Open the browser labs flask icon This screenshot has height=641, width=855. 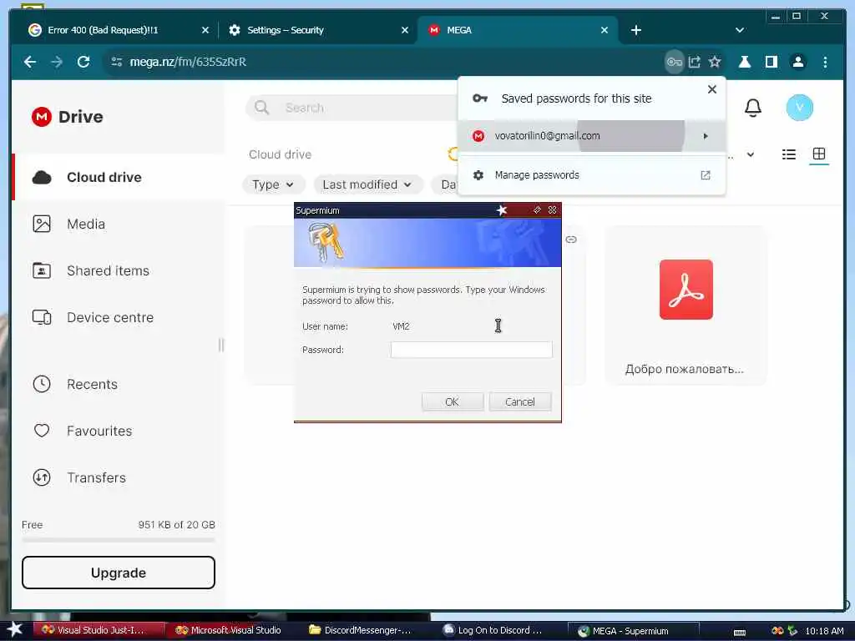pos(744,62)
